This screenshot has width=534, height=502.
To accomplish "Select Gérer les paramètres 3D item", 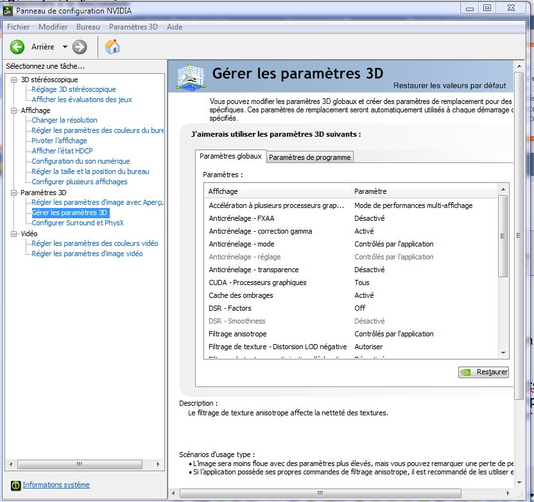I will coord(69,212).
